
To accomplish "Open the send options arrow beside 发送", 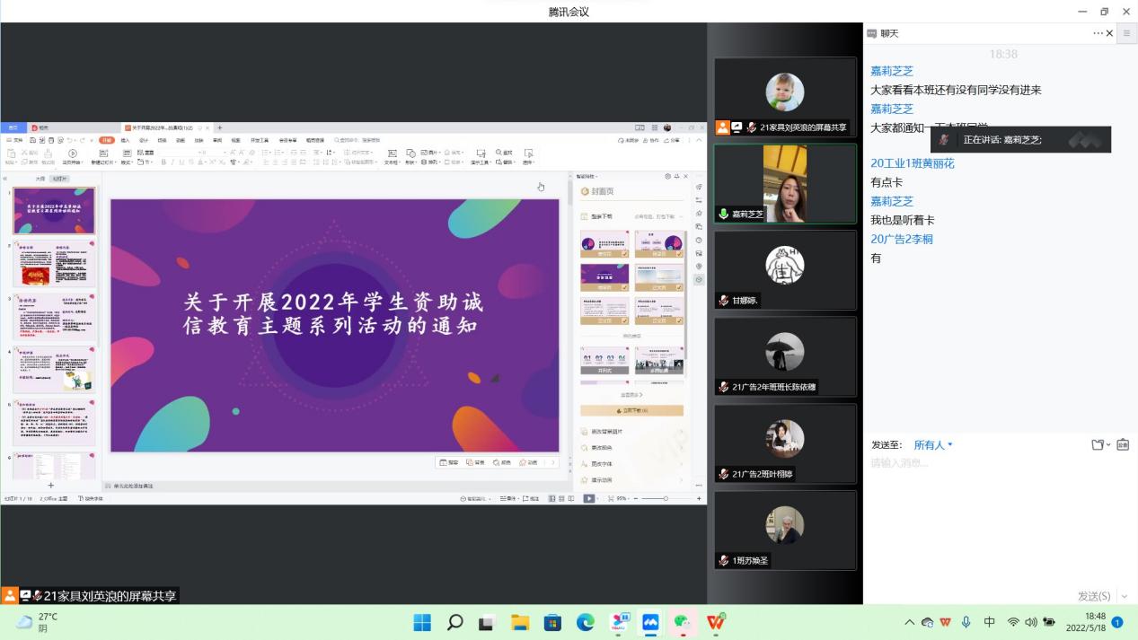I will pyautogui.click(x=1124, y=596).
